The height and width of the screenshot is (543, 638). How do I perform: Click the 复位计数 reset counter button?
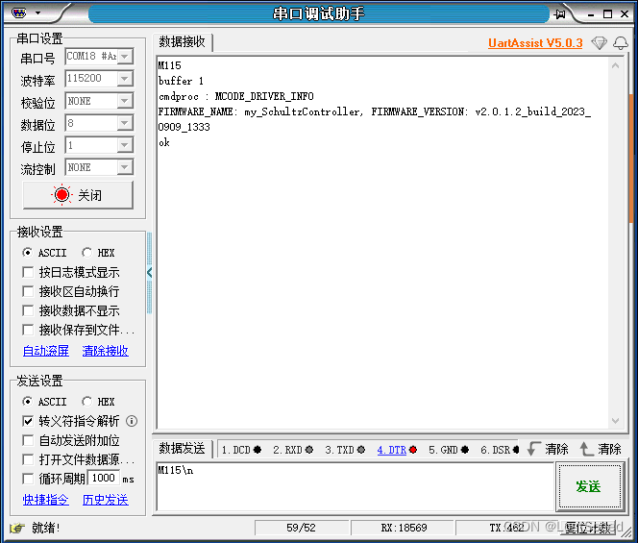587,529
